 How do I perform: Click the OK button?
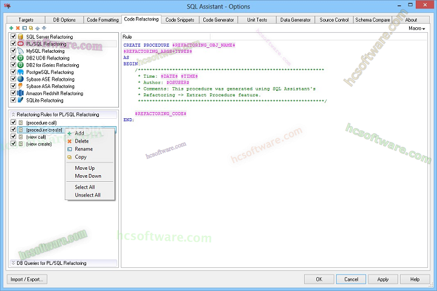pos(319,279)
